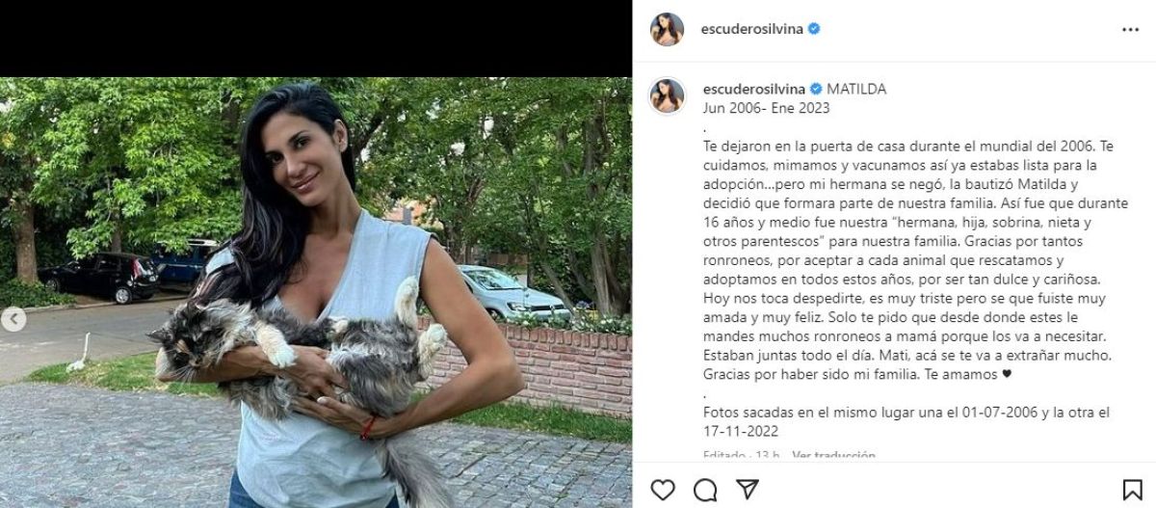Click the photo of woman holding cat

(316, 292)
